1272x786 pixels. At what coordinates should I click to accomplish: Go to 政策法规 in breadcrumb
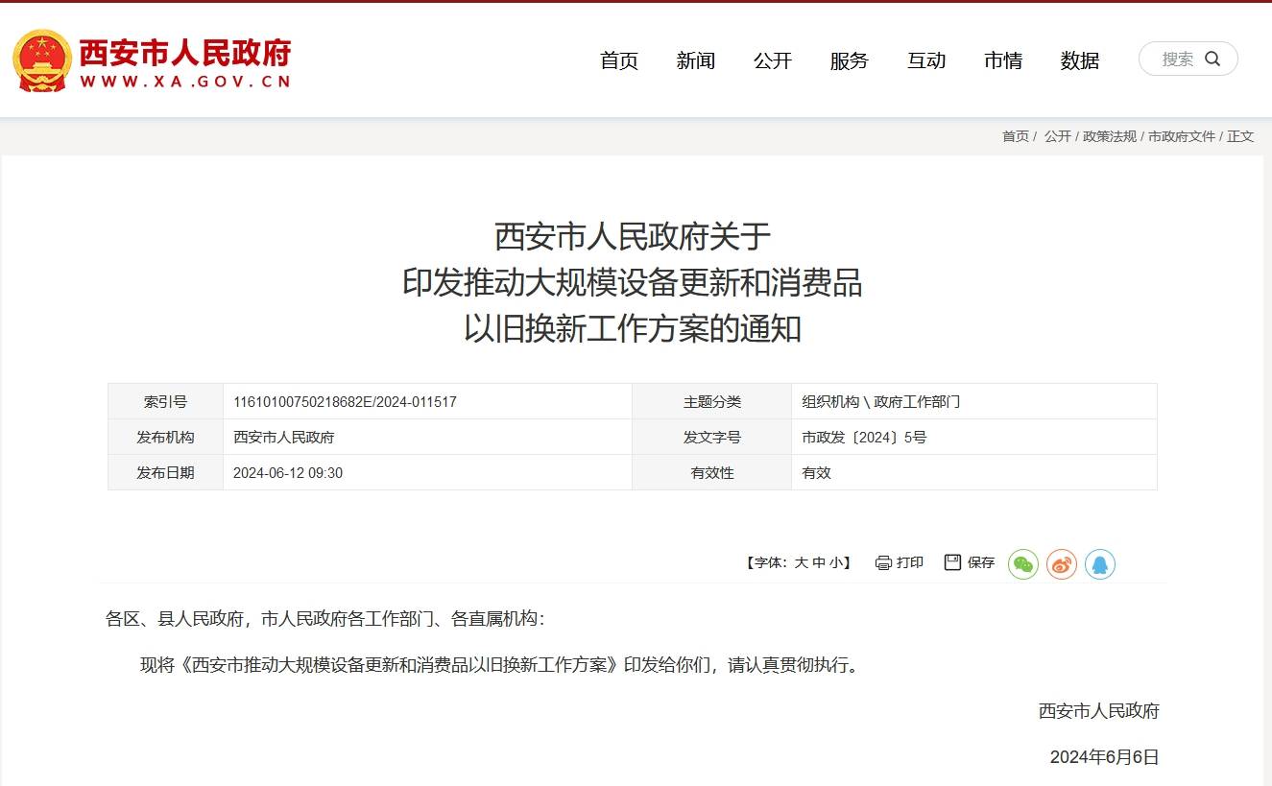(x=1110, y=136)
